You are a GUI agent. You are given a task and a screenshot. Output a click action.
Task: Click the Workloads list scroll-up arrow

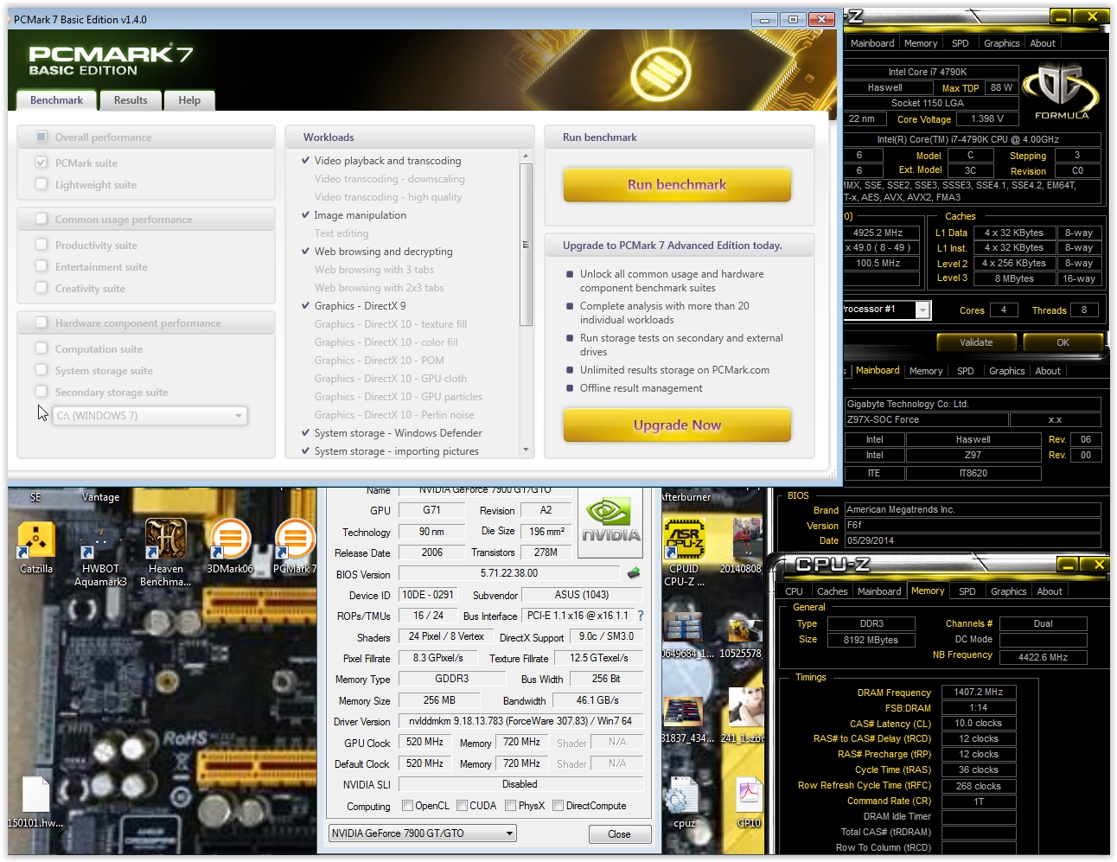(526, 156)
